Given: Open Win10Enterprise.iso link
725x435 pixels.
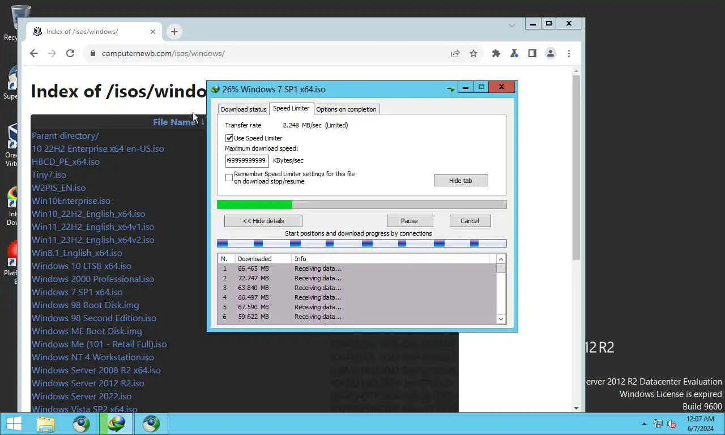Looking at the screenshot, I should [71, 201].
